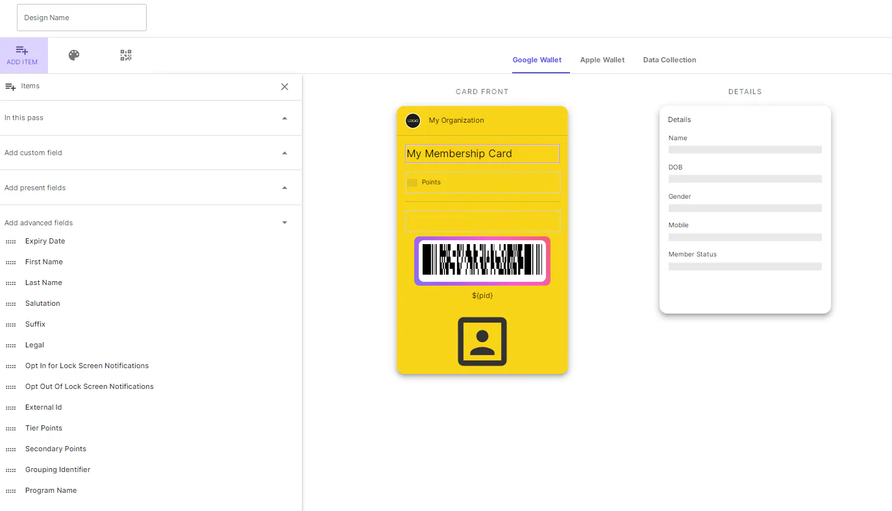Click the Member Status detail field
This screenshot has width=892, height=511.
pos(745,260)
